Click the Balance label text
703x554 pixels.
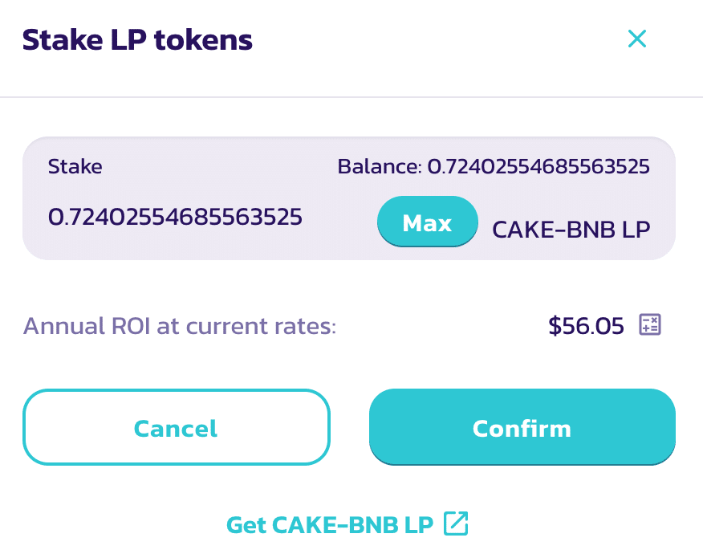coord(379,167)
